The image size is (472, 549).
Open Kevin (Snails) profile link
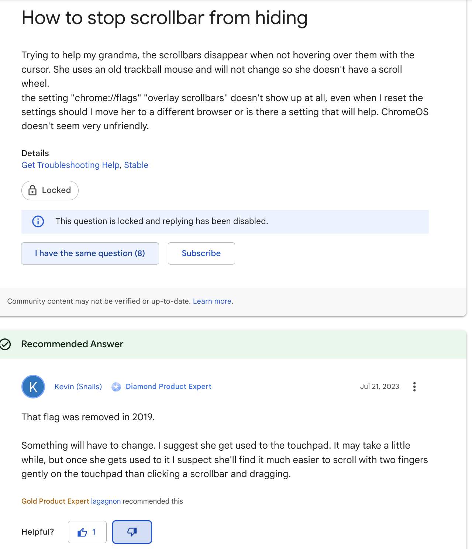point(78,387)
